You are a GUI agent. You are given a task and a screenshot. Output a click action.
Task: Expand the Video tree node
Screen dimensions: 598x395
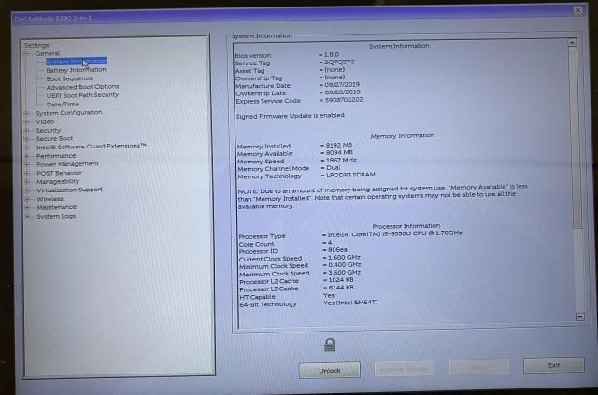(26, 122)
